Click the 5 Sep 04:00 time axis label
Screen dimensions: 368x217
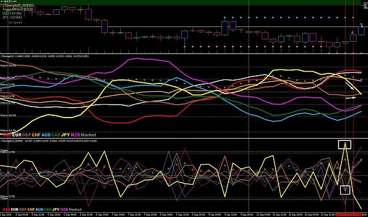(x=21, y=215)
